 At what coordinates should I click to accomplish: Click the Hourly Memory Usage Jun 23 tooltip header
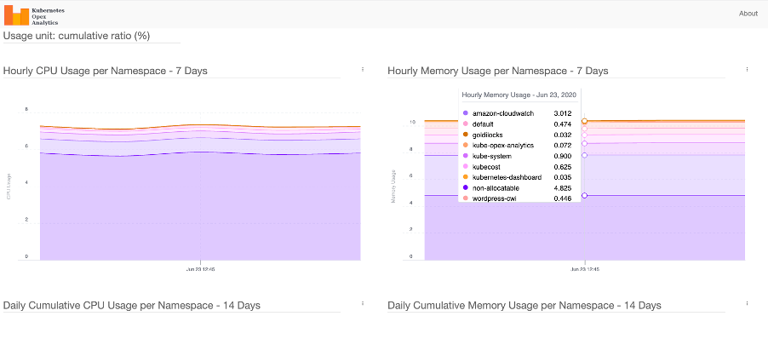[519, 95]
